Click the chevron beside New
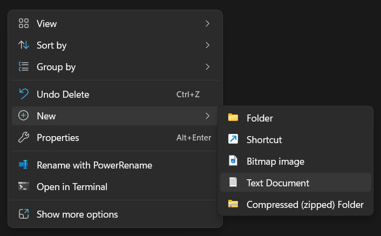The image size is (381, 236). pos(207,116)
